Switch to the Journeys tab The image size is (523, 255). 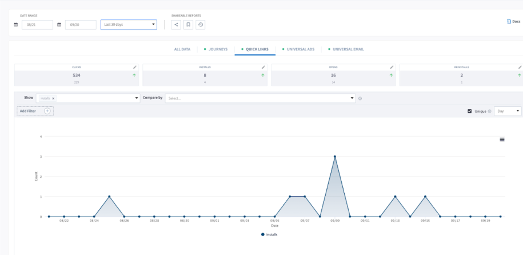(x=217, y=49)
